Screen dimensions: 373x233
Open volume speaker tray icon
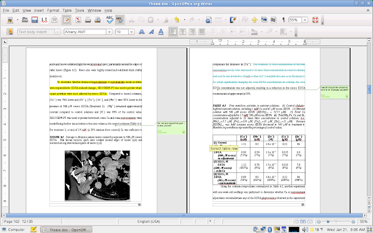(305, 229)
